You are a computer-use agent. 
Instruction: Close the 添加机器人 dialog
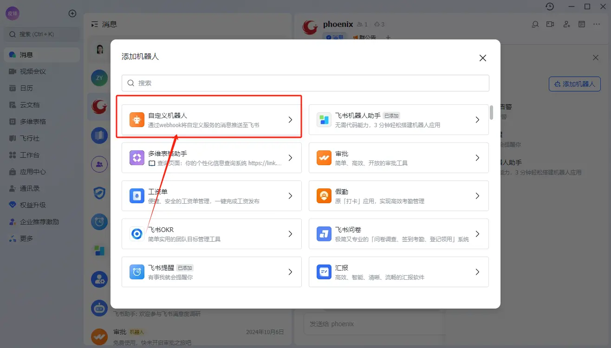coord(483,58)
